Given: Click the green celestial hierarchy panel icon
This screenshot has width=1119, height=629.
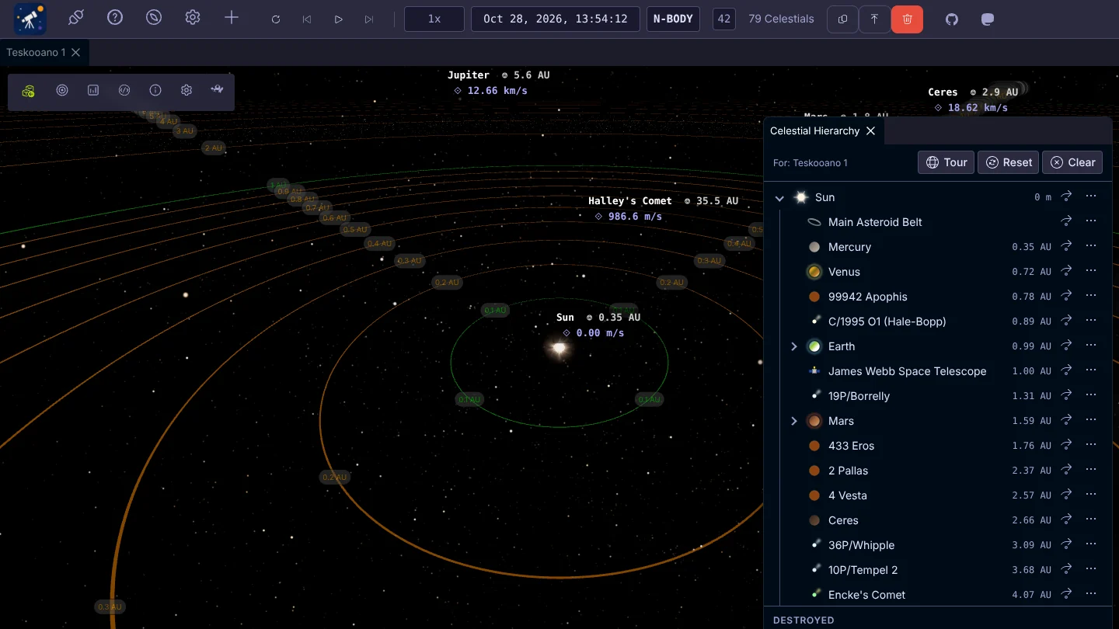Looking at the screenshot, I should click(x=29, y=91).
